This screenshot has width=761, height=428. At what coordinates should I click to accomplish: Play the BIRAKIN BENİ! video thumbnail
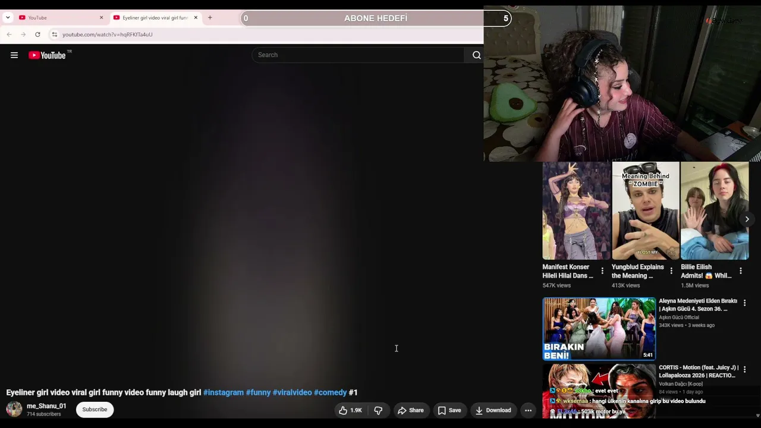599,329
